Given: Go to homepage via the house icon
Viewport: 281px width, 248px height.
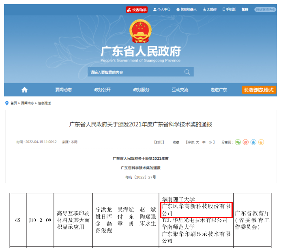Looking at the screenshot, I should [25, 90].
